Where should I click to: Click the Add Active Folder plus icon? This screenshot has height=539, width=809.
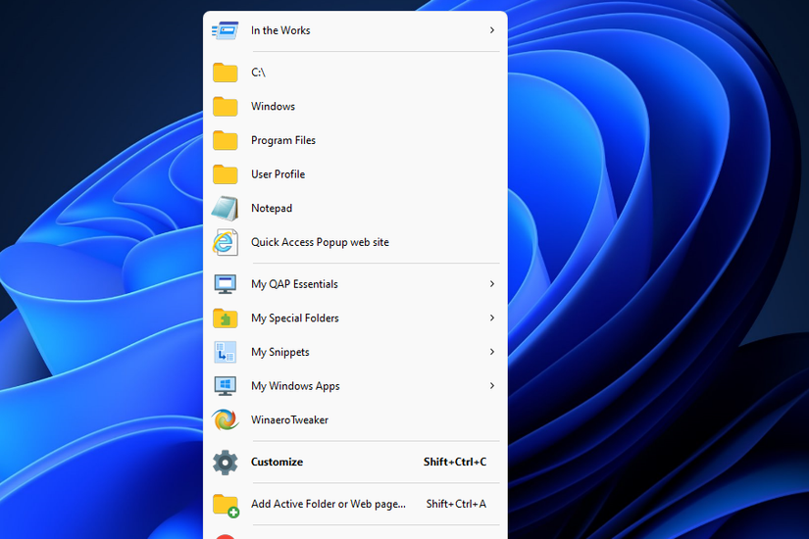coord(226,505)
